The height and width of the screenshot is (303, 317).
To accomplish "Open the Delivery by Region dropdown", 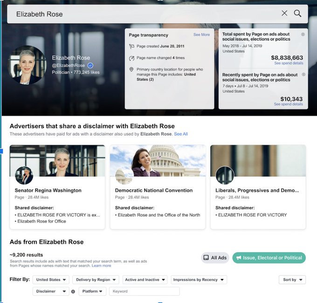I will click(96, 280).
